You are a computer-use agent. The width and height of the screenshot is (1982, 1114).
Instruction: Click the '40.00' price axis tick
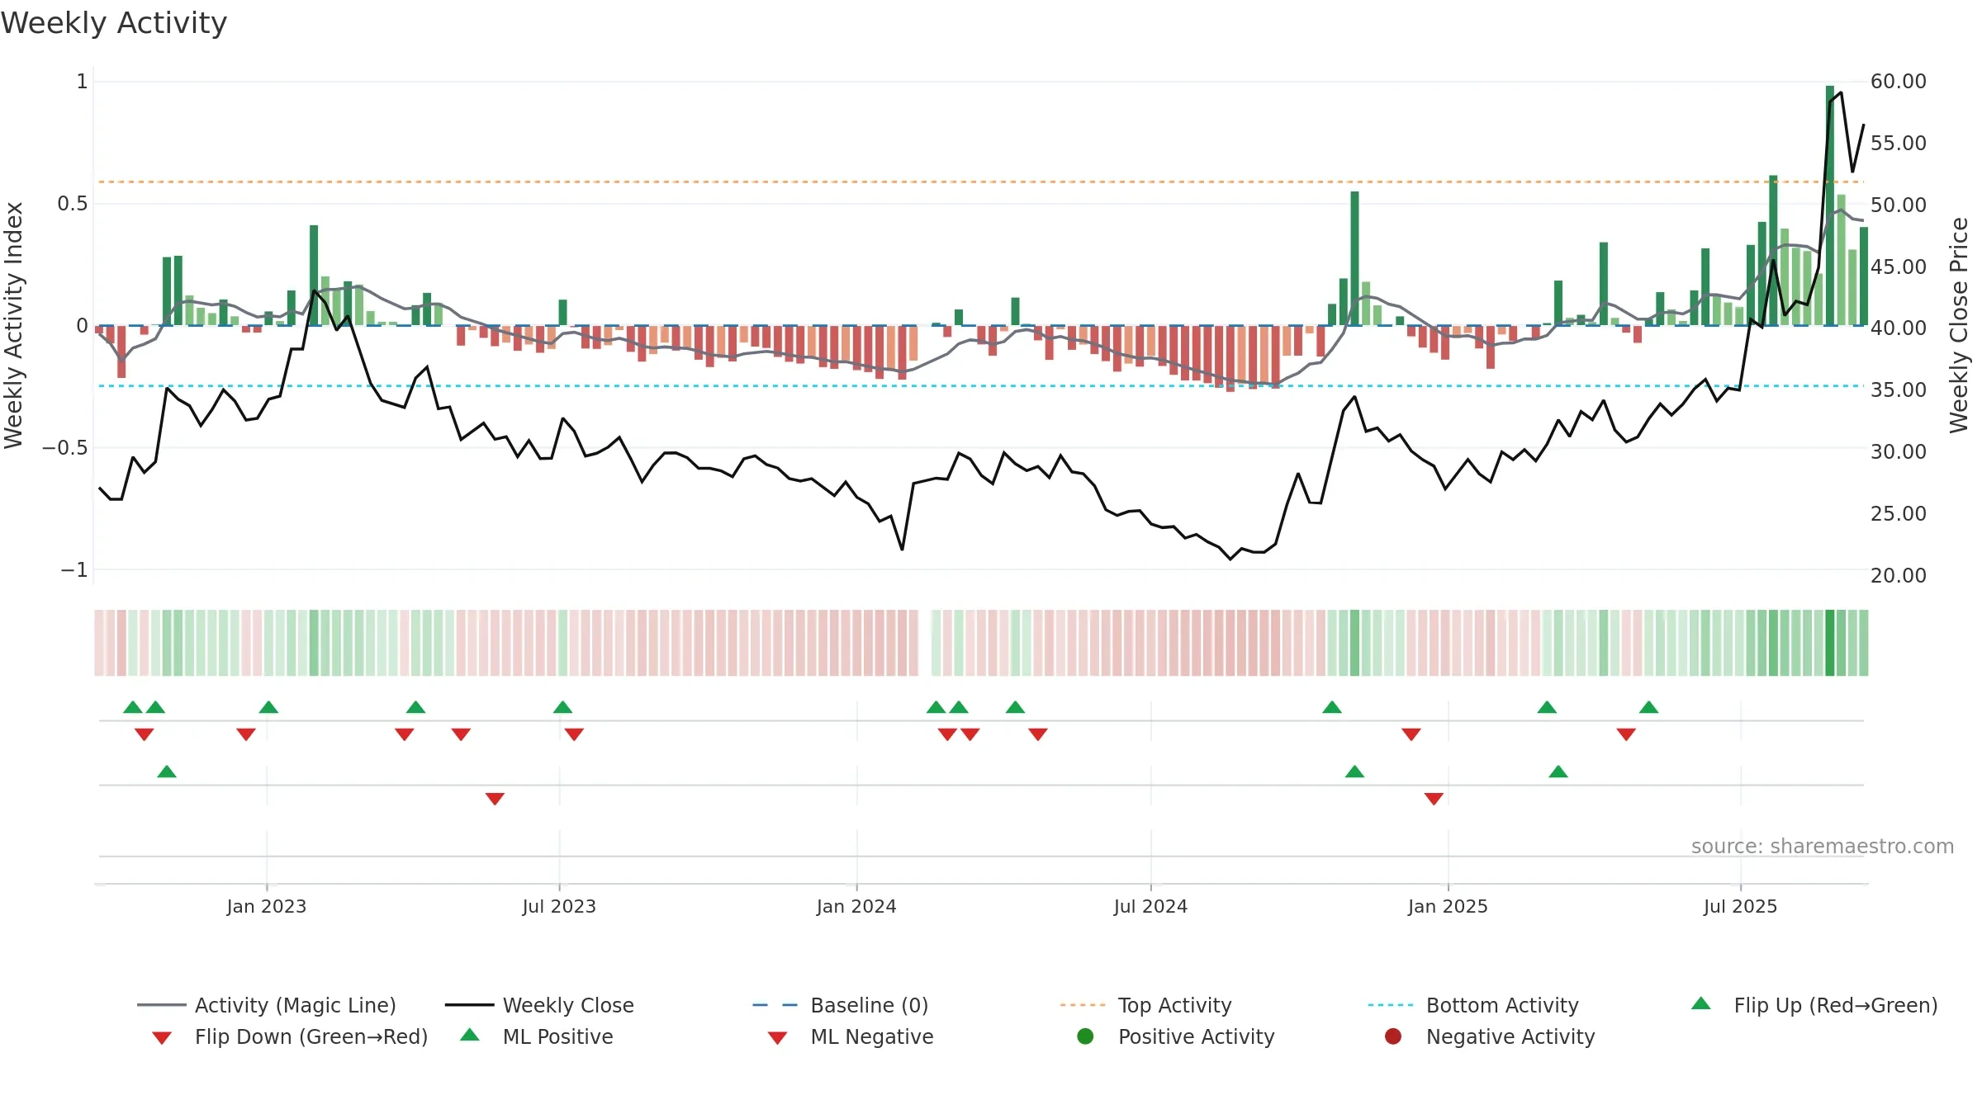click(1899, 328)
